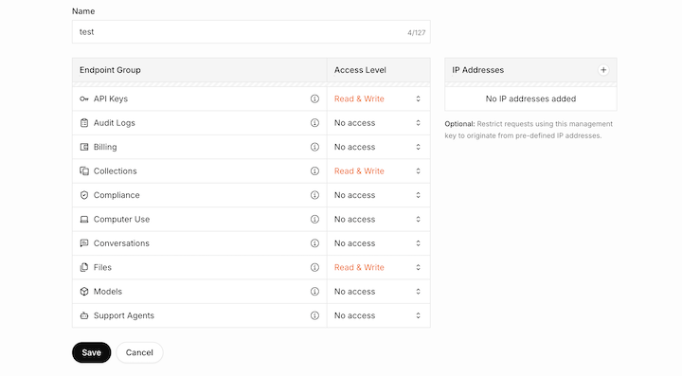Click the clipboard icon beside Audit Logs
Screen dimensions: 682x376
coord(84,123)
